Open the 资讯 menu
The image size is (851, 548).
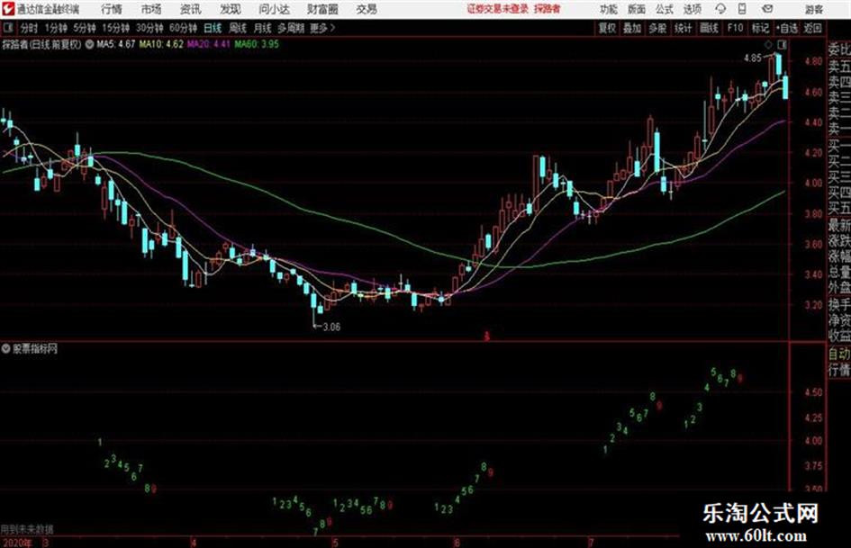click(191, 9)
